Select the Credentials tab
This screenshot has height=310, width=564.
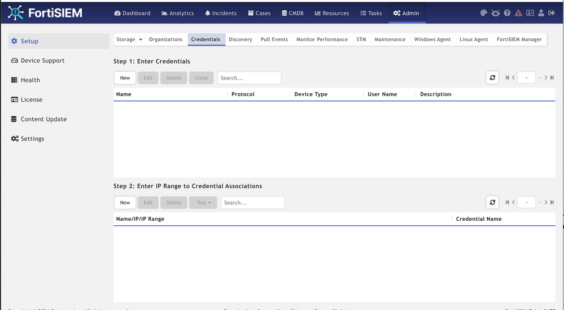coord(206,40)
